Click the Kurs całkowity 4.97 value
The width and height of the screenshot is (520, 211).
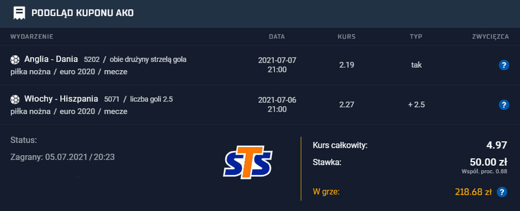[496, 145]
